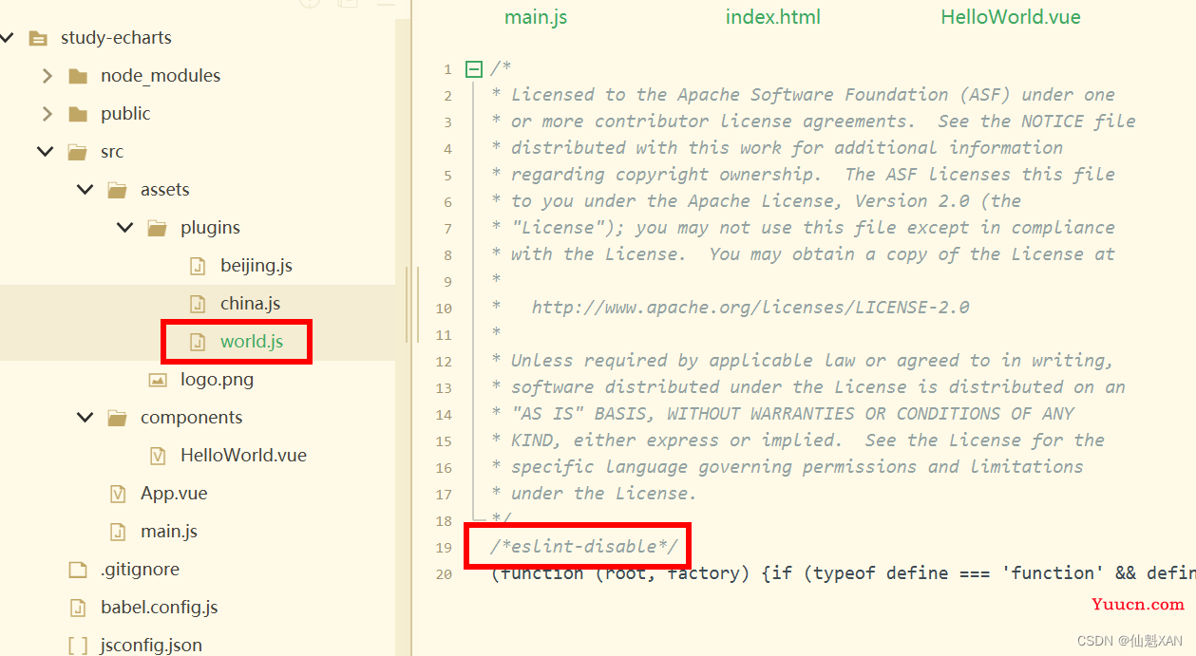Click the beijing.js file icon
This screenshot has width=1196, height=656.
click(x=198, y=266)
